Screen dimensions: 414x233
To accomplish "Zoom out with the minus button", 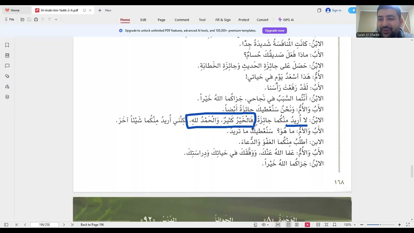I will pyautogui.click(x=362, y=225).
